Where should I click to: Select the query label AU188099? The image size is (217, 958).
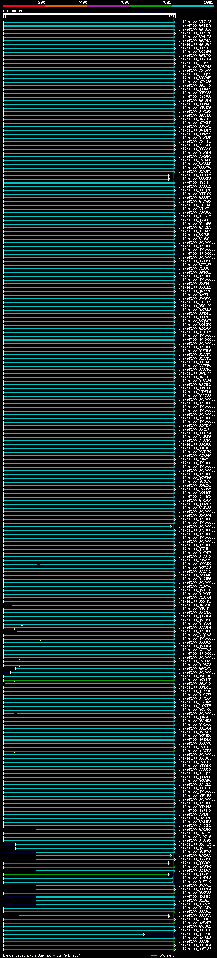[13, 11]
